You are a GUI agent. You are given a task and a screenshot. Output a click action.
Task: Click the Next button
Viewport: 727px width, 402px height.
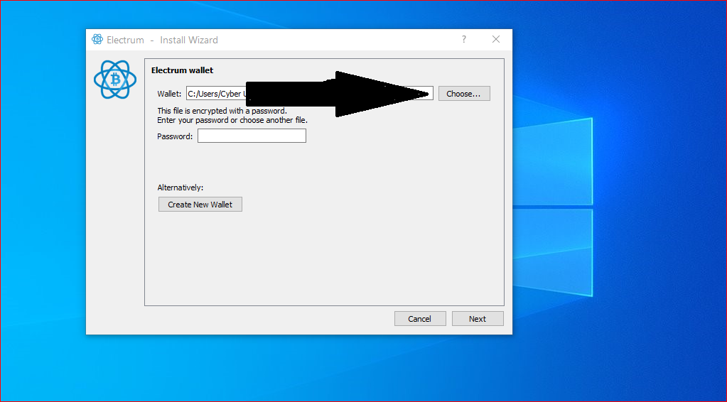[x=478, y=319]
